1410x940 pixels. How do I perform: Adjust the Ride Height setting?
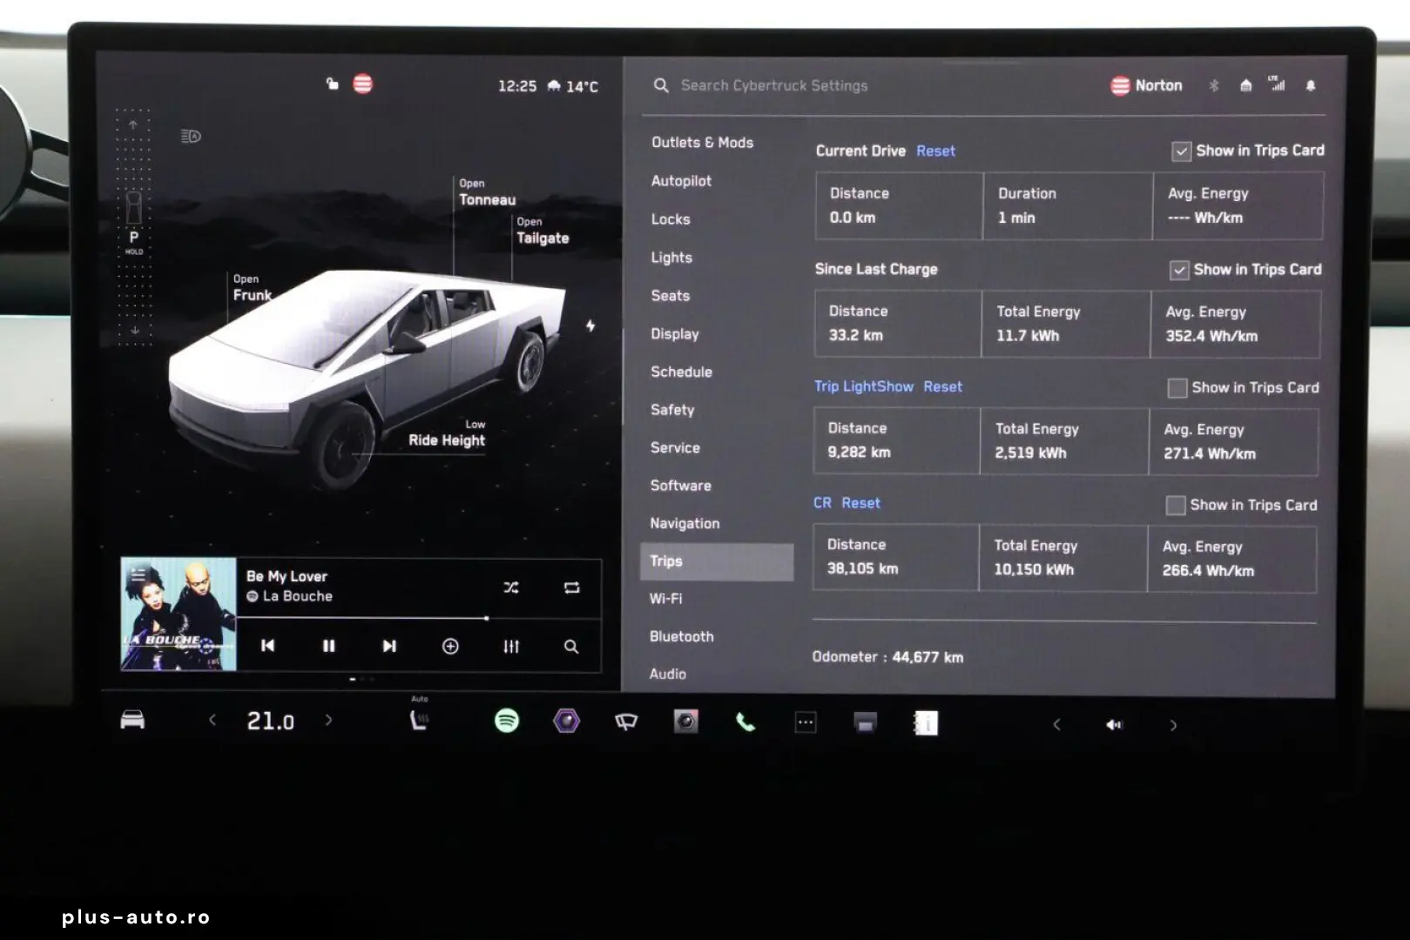tap(447, 433)
